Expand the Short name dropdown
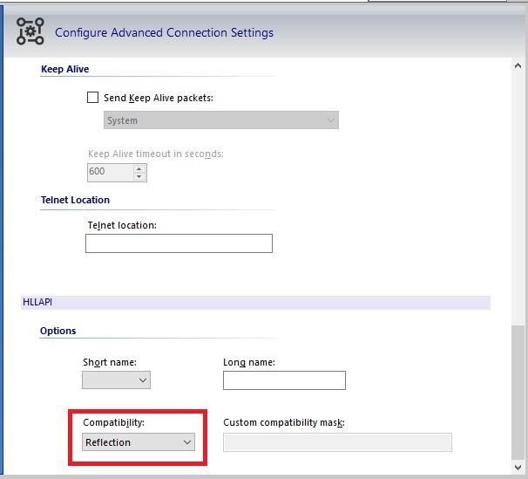The height and width of the screenshot is (479, 528). click(116, 380)
